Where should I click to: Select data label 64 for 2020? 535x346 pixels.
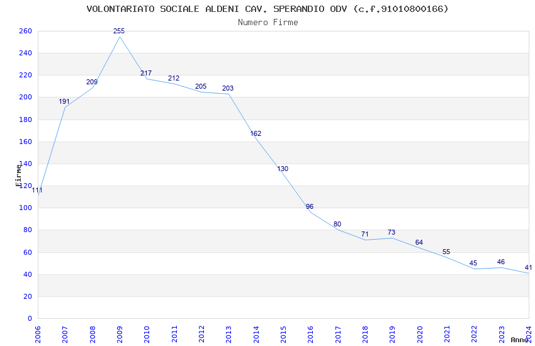419,243
